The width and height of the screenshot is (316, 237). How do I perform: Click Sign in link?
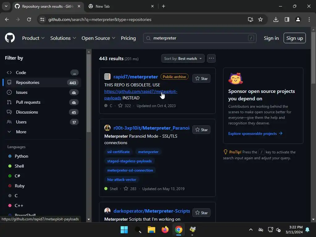coord(271,38)
